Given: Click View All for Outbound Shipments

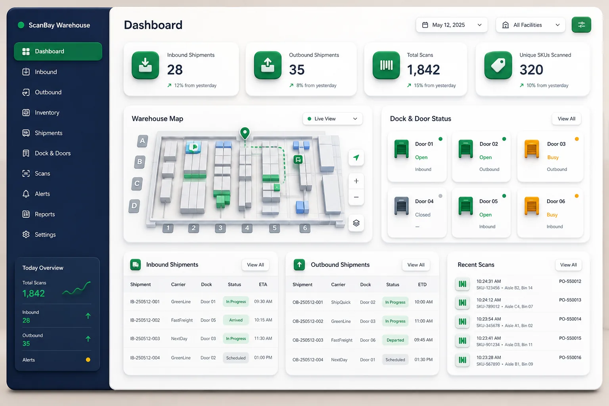Looking at the screenshot, I should point(416,265).
